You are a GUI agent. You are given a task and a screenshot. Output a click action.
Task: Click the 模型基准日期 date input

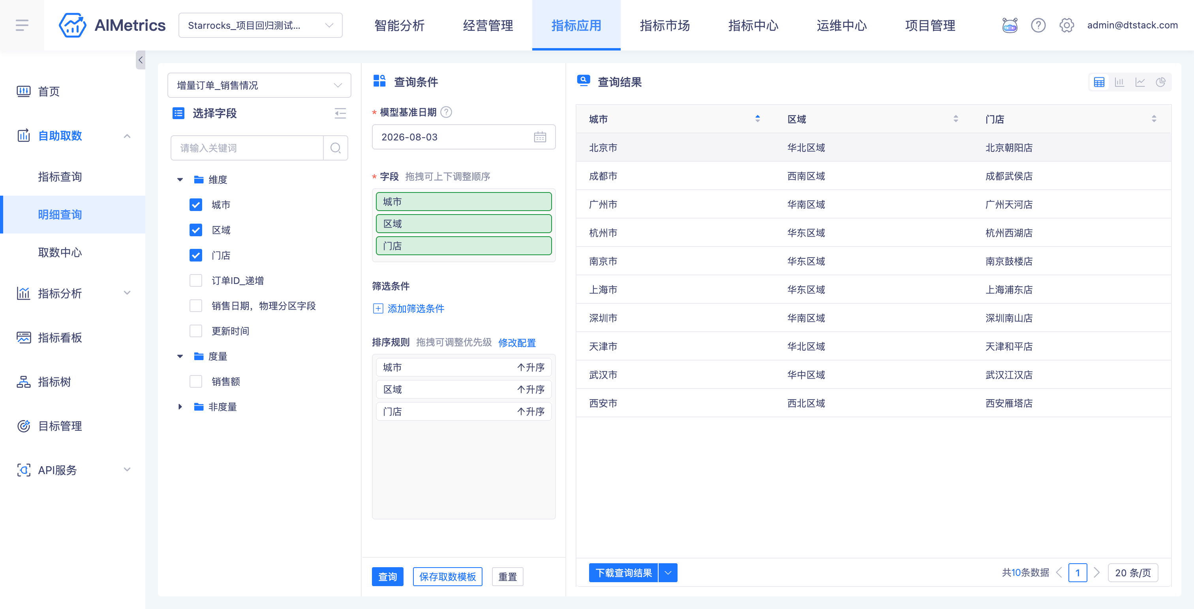click(464, 137)
